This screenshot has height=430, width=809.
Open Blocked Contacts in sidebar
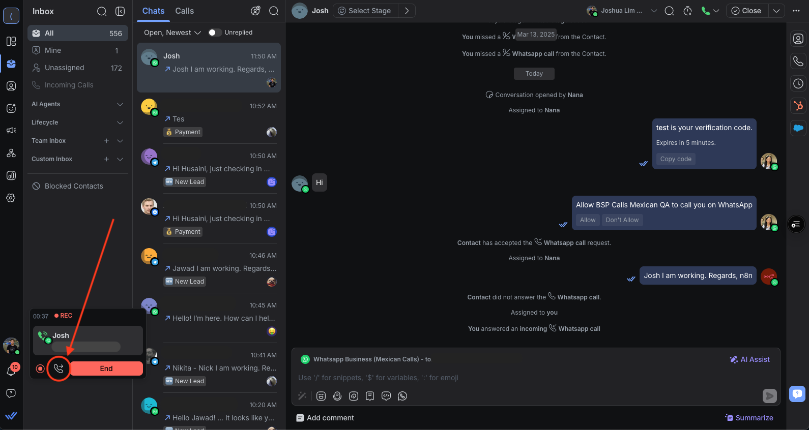coord(74,186)
